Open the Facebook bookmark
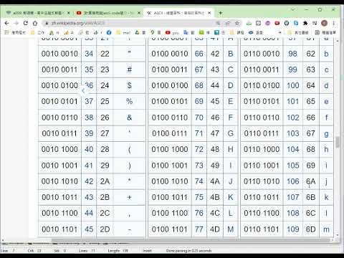 coord(109,32)
